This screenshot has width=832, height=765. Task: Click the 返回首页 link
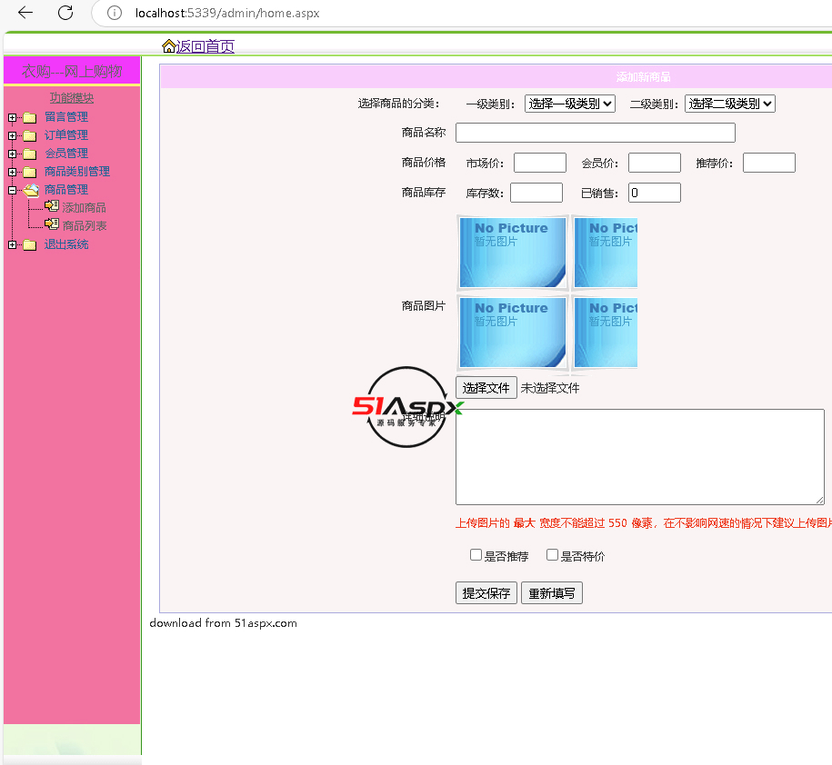coord(205,46)
